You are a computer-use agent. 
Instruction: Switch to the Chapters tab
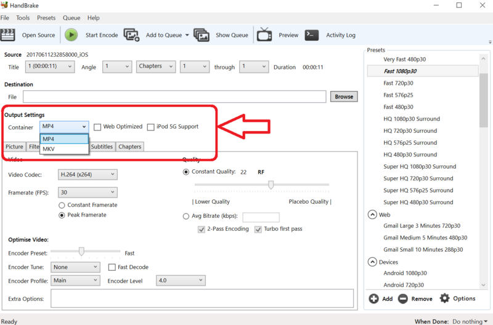coord(130,146)
